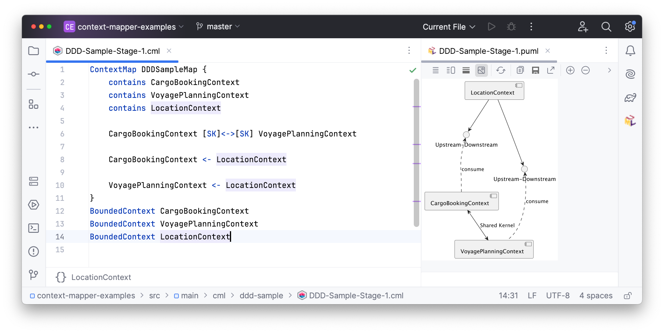Switch PlantUML split to vertical layout
The image size is (664, 333).
(x=466, y=70)
